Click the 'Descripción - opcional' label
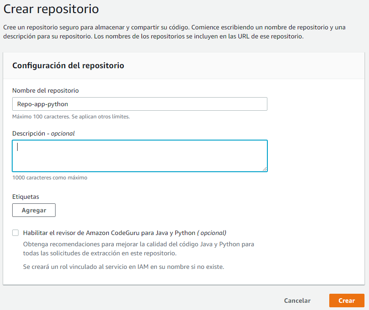Image resolution: width=369 pixels, height=310 pixels. tap(43, 133)
